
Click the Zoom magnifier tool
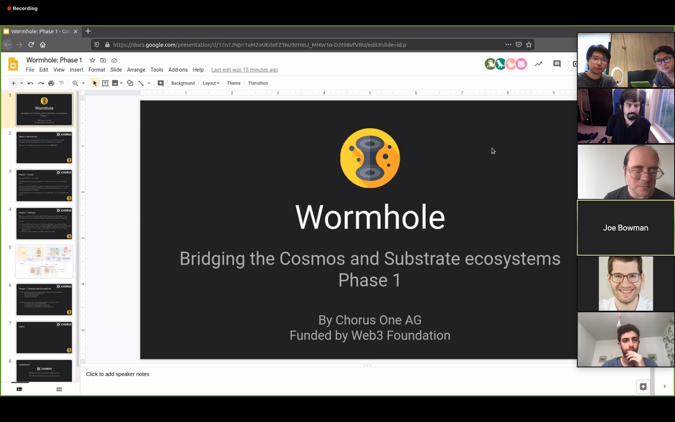[x=75, y=83]
